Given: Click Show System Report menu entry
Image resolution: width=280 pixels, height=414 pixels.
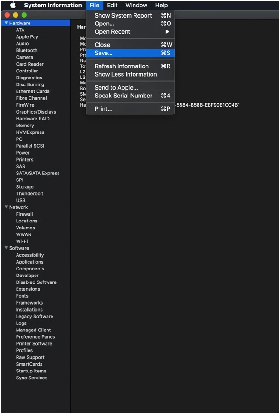Looking at the screenshot, I should [x=123, y=15].
